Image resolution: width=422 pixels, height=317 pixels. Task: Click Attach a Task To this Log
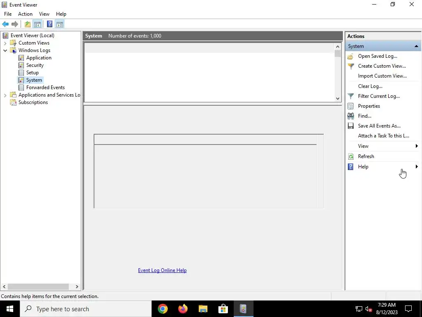[x=384, y=136]
